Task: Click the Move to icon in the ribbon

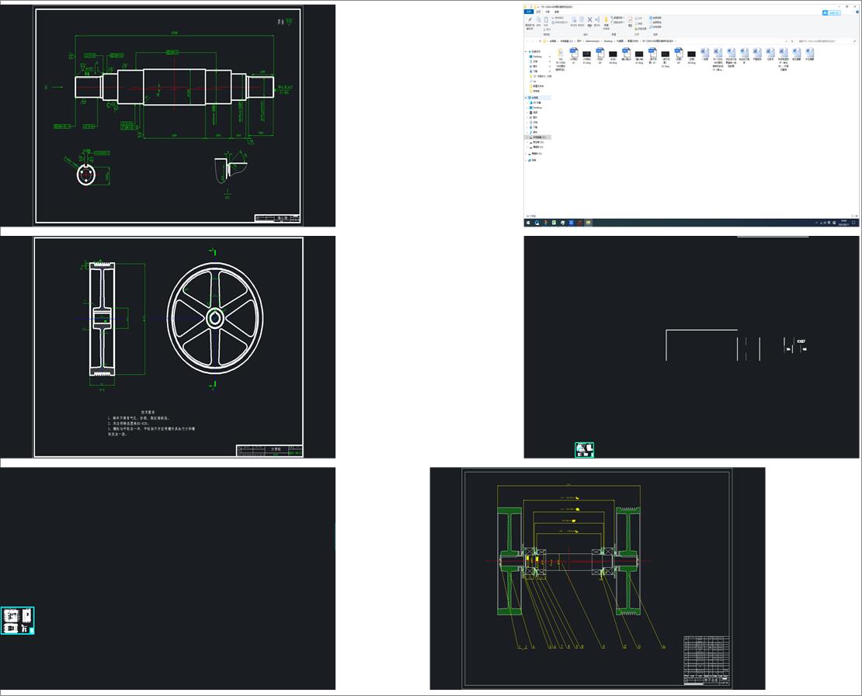Action: [574, 19]
